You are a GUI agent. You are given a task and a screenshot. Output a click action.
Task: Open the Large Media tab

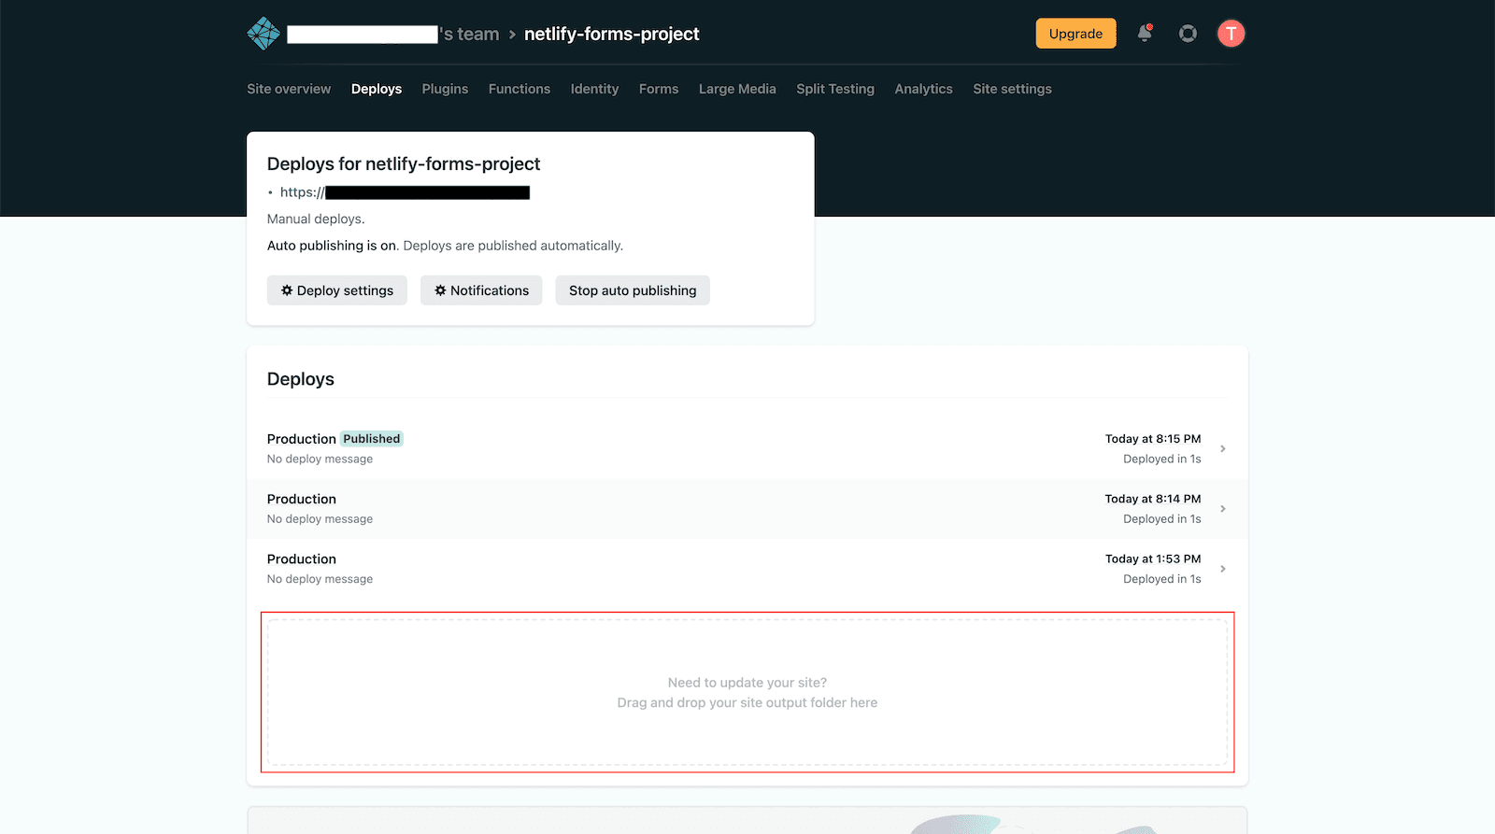click(737, 89)
